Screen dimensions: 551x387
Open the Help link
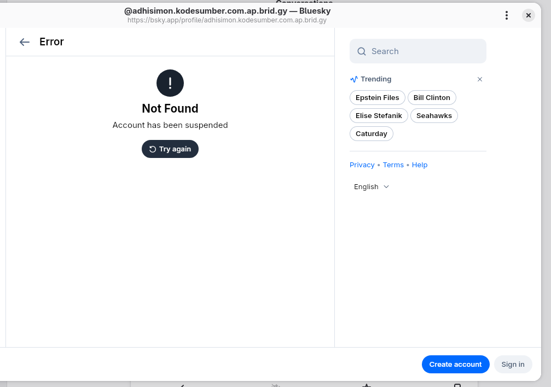pos(420,165)
